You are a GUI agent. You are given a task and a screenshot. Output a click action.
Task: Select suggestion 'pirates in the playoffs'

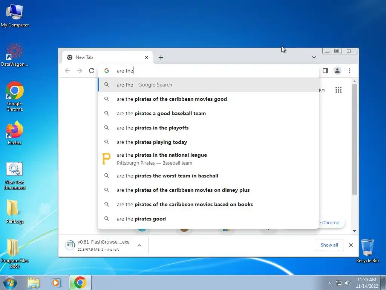point(208,128)
